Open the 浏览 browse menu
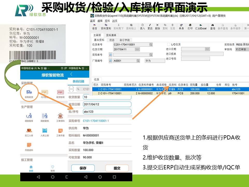Image resolution: width=249 pixels, height=187 pixels. tap(115, 21)
